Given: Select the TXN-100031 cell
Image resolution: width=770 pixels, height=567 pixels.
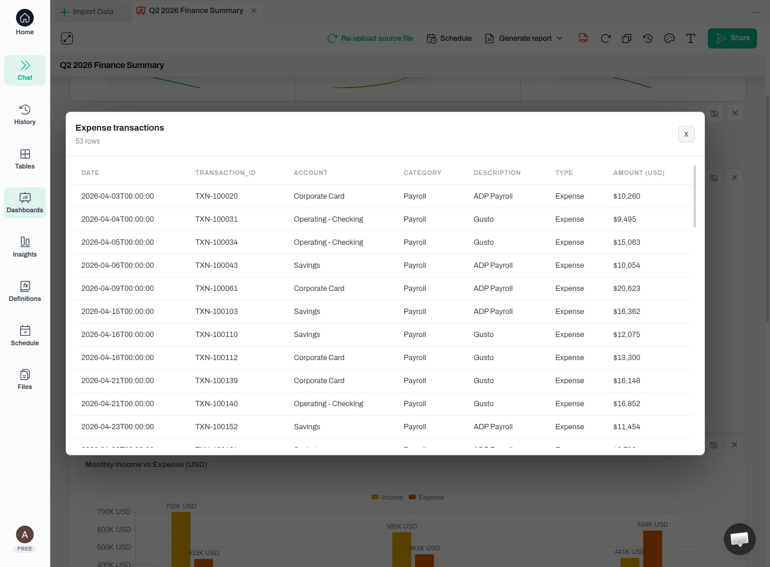Looking at the screenshot, I should tap(217, 219).
